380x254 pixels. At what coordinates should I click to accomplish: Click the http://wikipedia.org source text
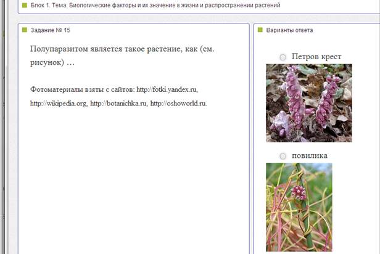tap(59, 104)
